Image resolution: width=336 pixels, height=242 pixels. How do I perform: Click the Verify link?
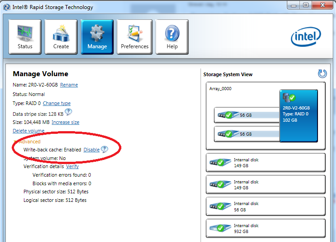[73, 166]
